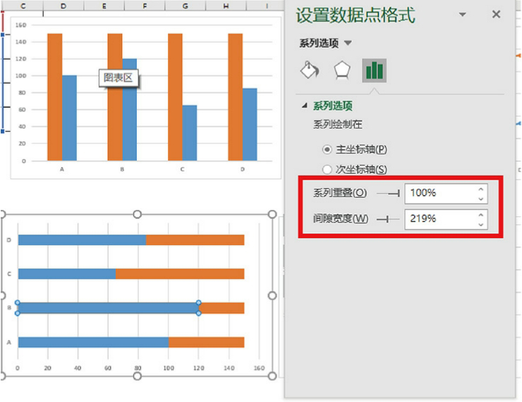Collapse the 系列选项 section triangle
This screenshot has height=402, width=522.
click(305, 106)
